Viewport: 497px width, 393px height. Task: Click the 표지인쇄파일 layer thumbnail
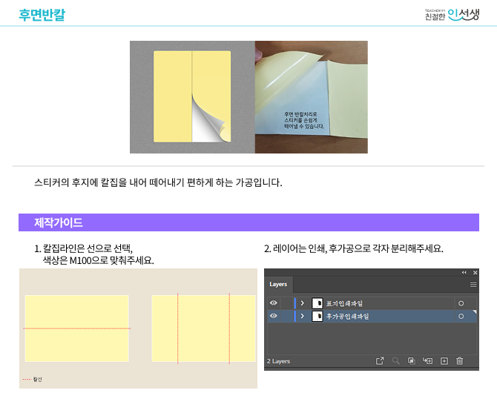coord(317,303)
